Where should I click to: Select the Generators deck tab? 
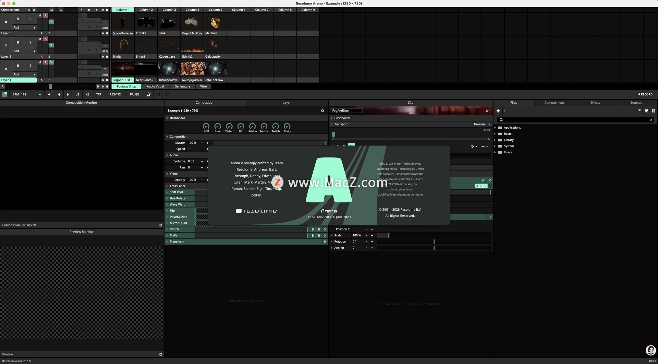tap(182, 86)
